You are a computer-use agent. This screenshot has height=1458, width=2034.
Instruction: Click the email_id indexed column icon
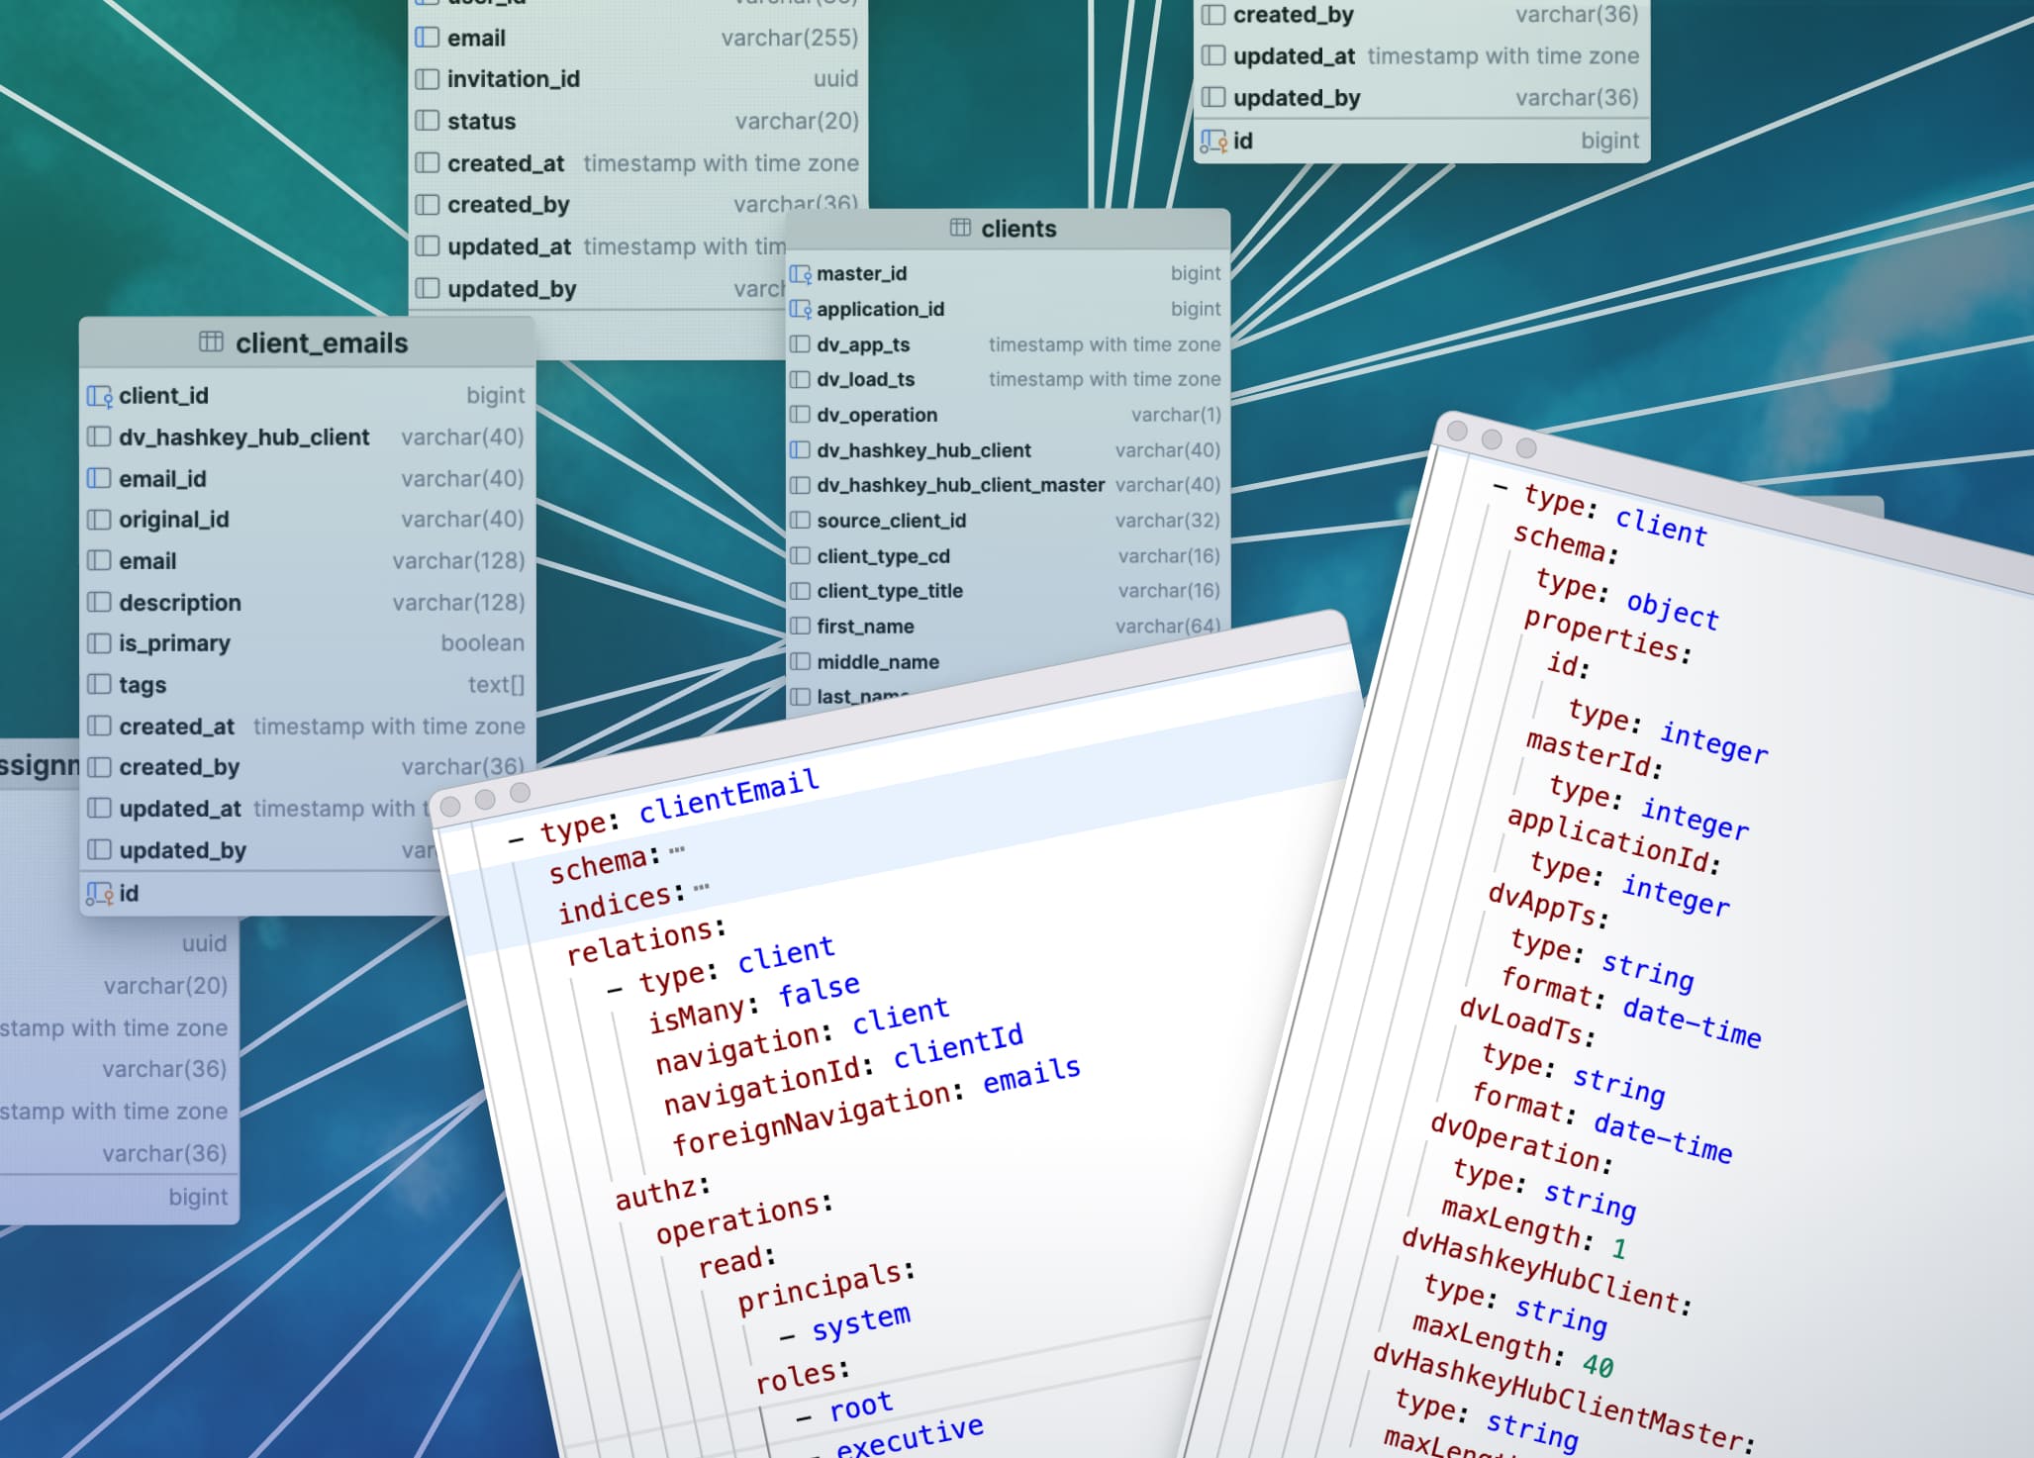point(99,479)
